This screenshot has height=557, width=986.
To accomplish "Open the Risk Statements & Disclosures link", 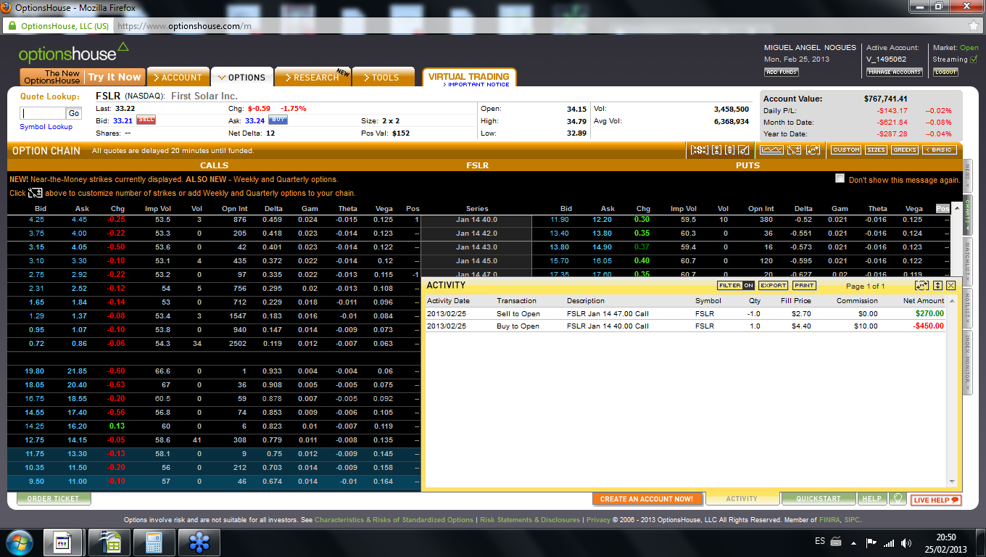I will pyautogui.click(x=530, y=520).
